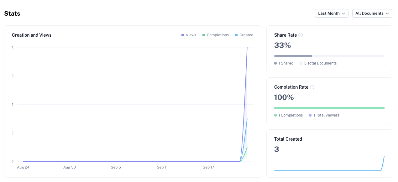Click the Share Rate info icon
The width and height of the screenshot is (398, 182).
coord(301,35)
